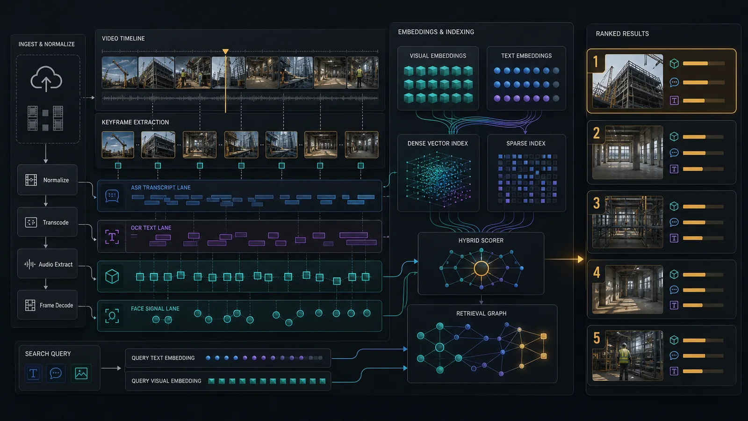Open the Sparse Index matrix panel
The width and height of the screenshot is (748, 421).
[x=526, y=173]
